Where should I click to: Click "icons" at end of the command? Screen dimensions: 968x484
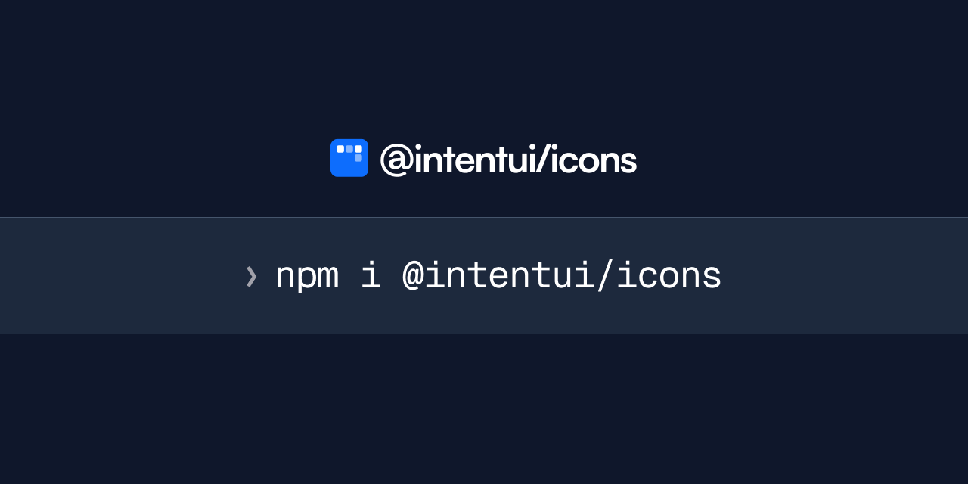[x=669, y=275]
